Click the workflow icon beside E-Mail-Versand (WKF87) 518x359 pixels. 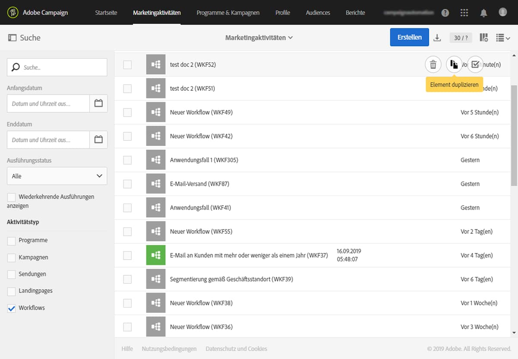point(155,184)
